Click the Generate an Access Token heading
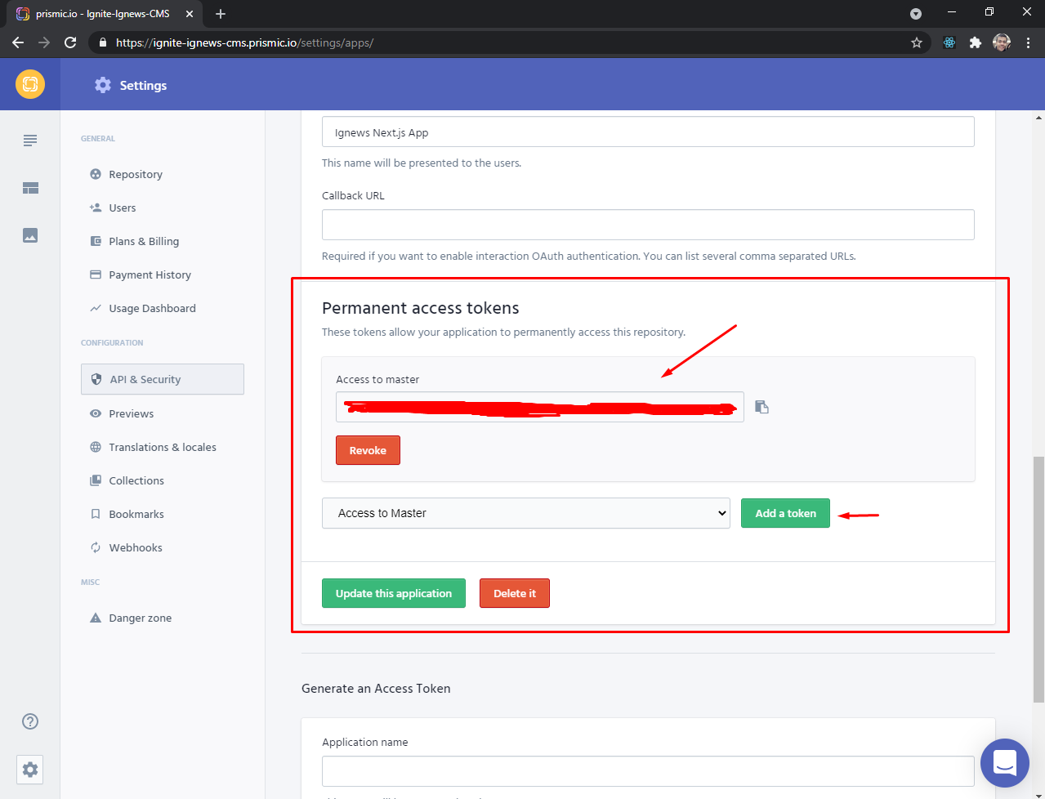 [x=376, y=689]
